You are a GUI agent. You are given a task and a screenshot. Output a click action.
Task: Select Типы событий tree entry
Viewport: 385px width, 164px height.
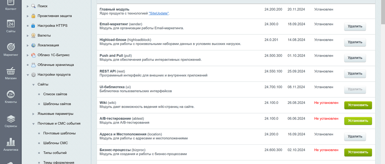(x=55, y=153)
